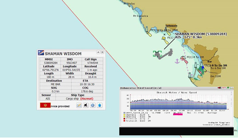Collapse the SHAMAN WISDOM info panel
The image size is (238, 140).
pos(98,52)
